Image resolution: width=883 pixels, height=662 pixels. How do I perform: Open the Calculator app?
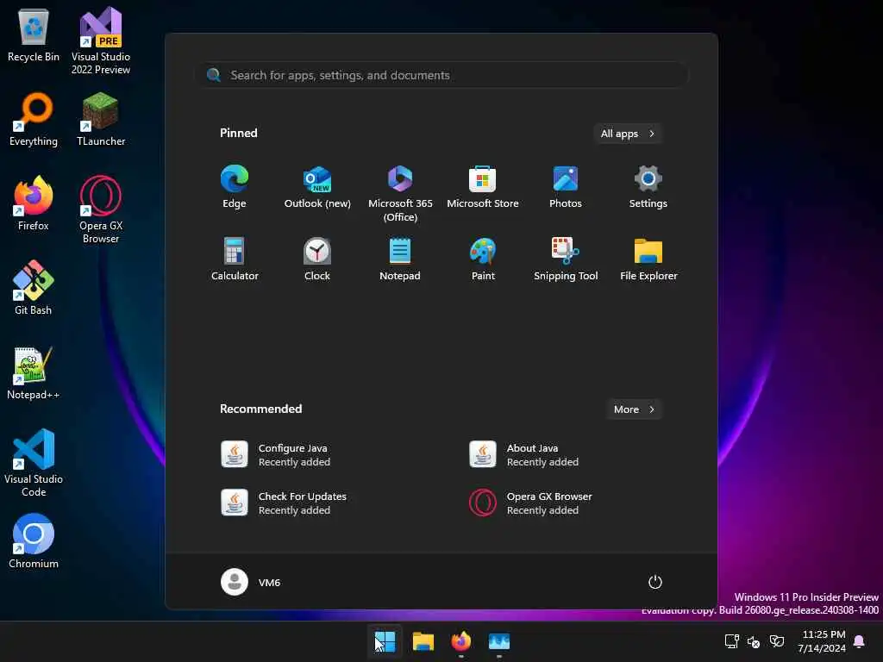235,259
